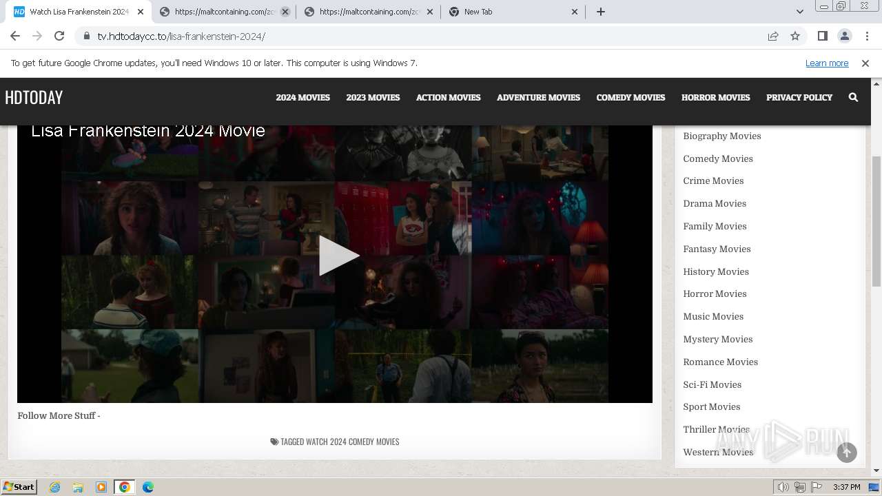Screen dimensions: 882x496
Task: Open Horror Movies sidebar category
Action: click(x=715, y=293)
